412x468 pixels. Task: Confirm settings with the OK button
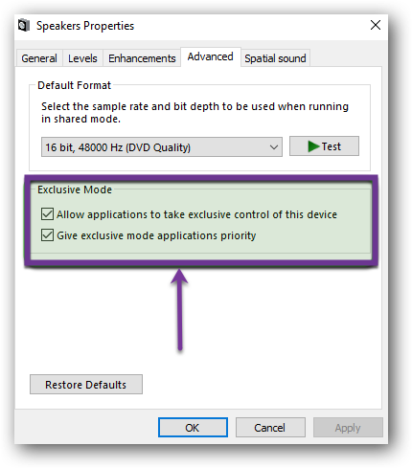click(x=193, y=428)
